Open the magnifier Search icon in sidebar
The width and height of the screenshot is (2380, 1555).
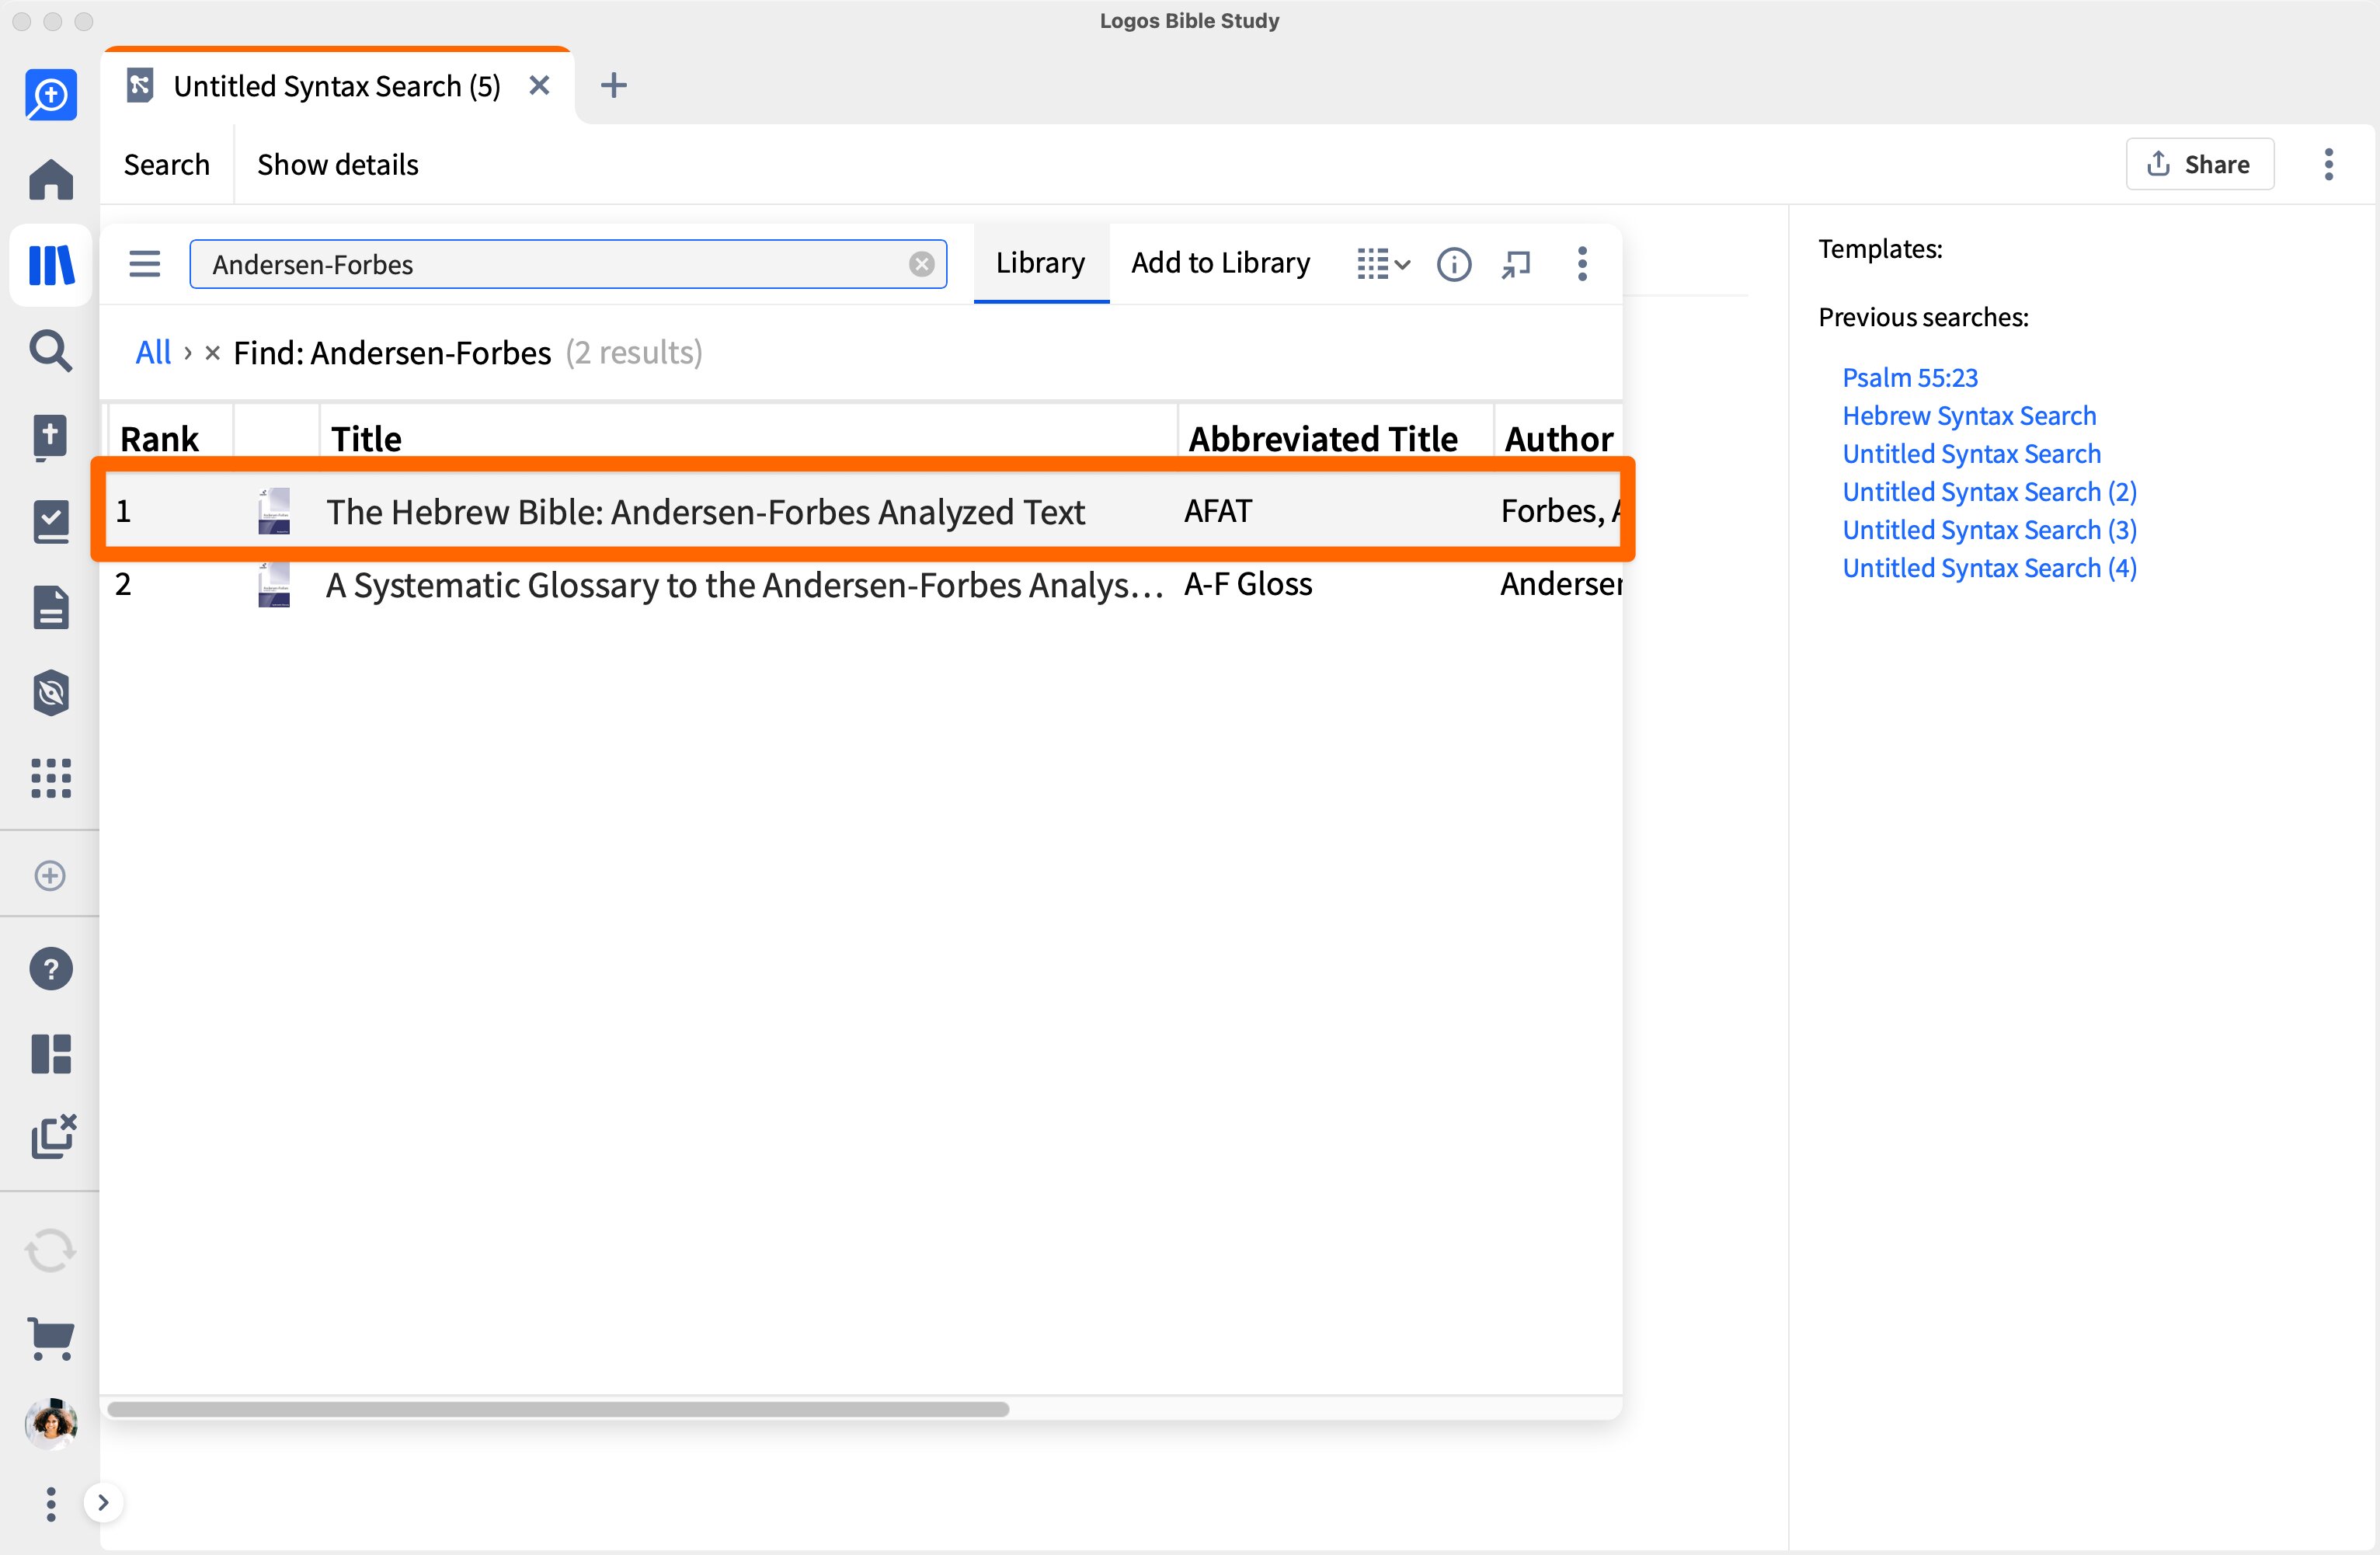click(x=51, y=351)
